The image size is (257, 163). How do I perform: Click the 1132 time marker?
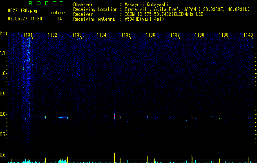click(52, 35)
